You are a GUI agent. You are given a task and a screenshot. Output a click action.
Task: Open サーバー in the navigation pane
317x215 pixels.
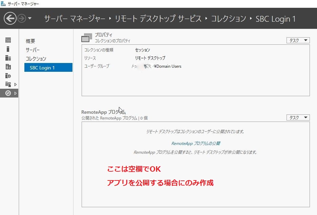point(33,50)
